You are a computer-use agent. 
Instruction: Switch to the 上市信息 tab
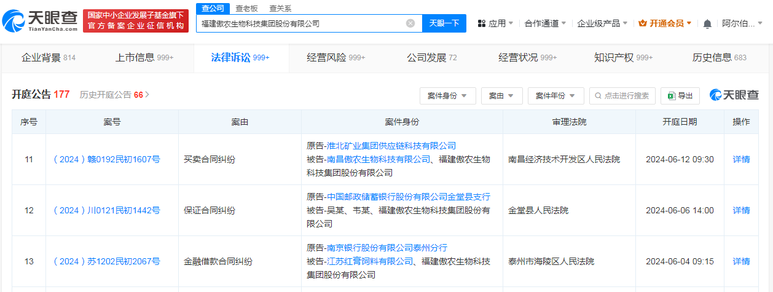click(x=144, y=58)
